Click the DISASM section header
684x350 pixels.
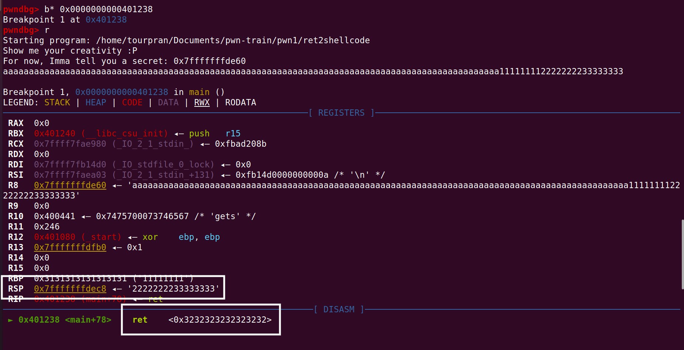[339, 309]
